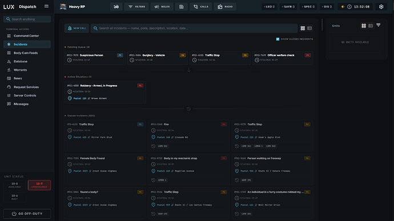The width and height of the screenshot is (394, 221).
Task: Click Postal 213 Adam's Apple Blvd link
Action: tap(260, 138)
